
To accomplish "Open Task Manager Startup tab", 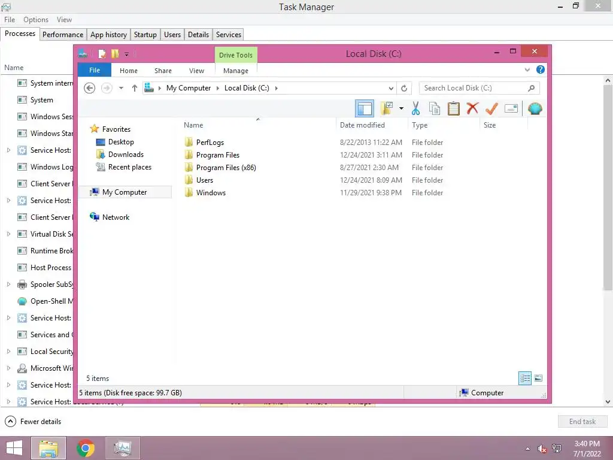I will [145, 34].
